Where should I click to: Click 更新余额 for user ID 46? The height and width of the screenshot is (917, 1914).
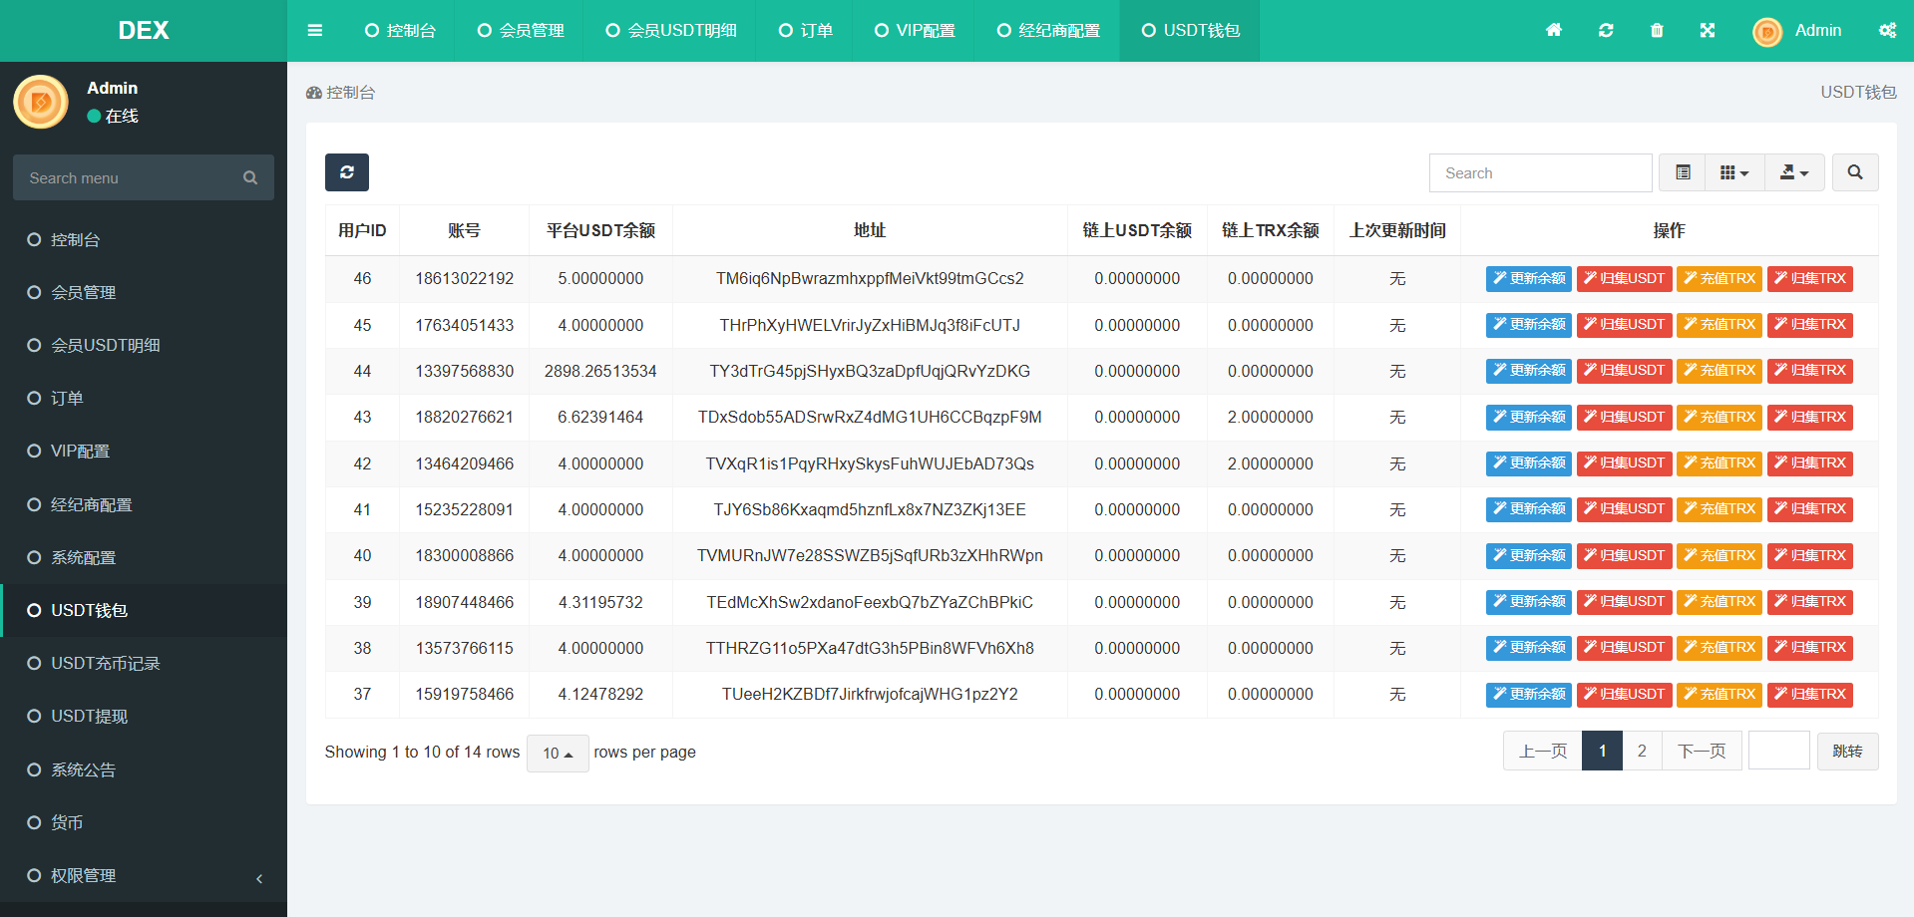pyautogui.click(x=1528, y=279)
